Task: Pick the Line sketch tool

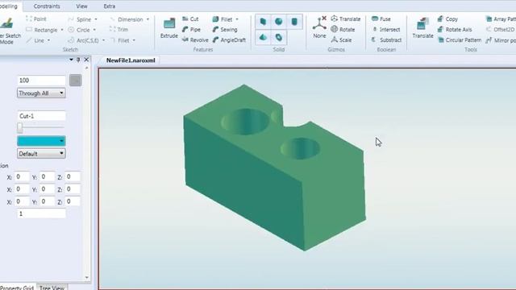Action: 35,40
